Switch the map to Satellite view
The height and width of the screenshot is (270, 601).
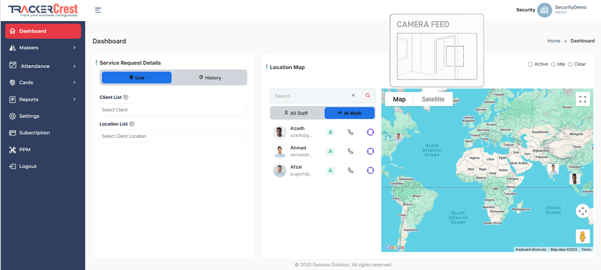(433, 99)
